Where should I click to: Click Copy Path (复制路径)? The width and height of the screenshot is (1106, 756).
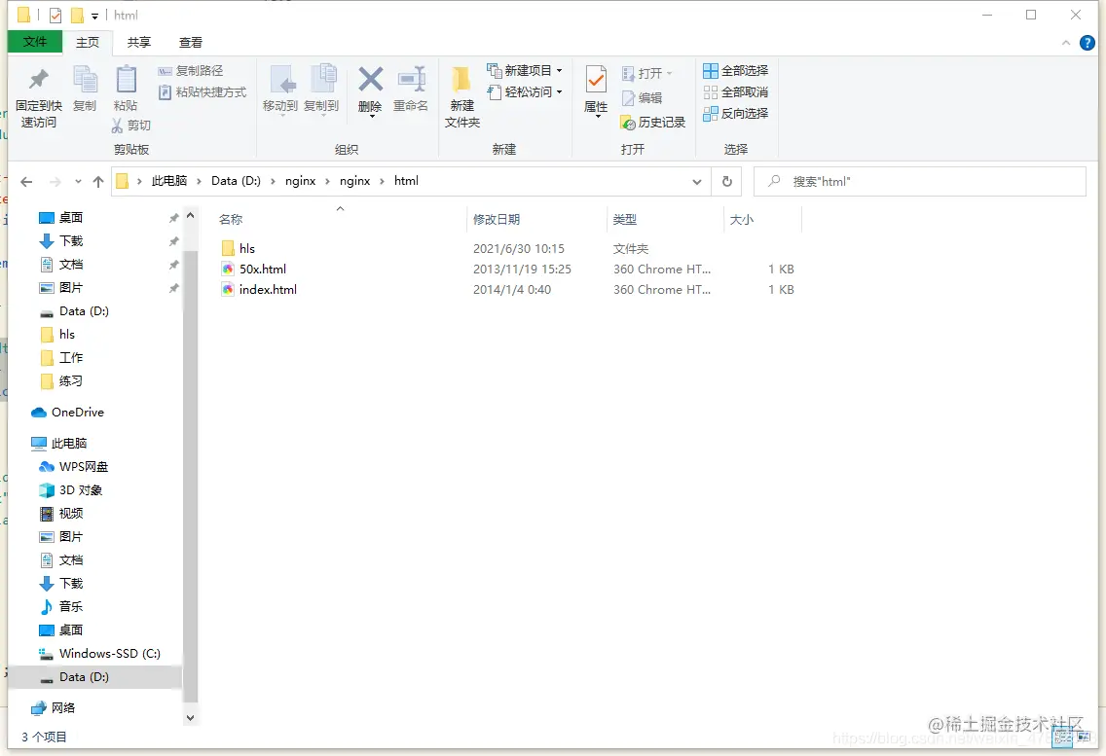click(x=191, y=70)
